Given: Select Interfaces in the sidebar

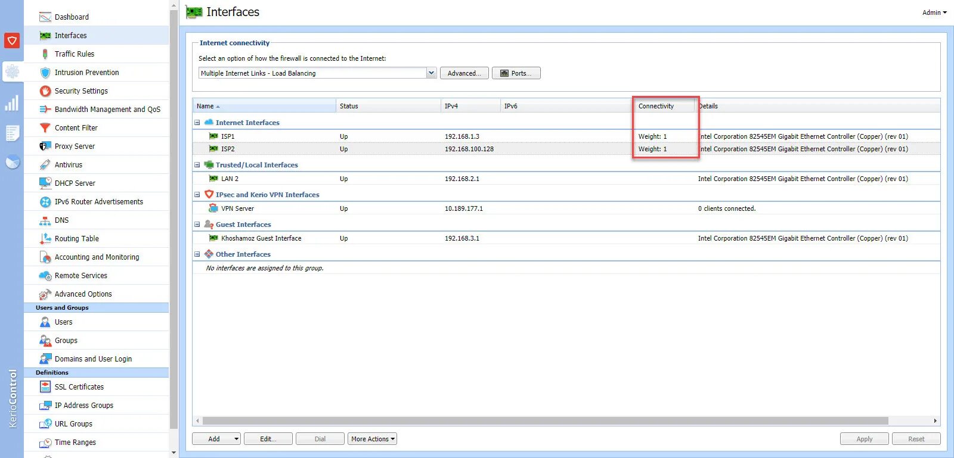Looking at the screenshot, I should pyautogui.click(x=97, y=36).
